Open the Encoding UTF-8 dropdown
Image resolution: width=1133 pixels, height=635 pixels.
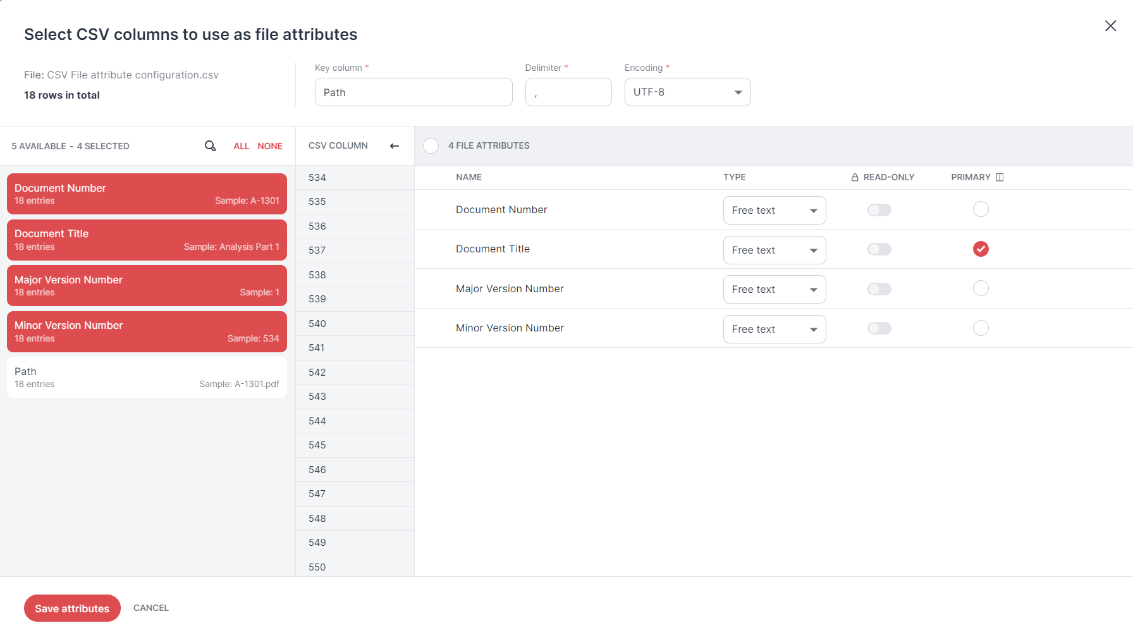(687, 92)
